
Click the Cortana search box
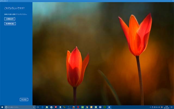tap(20, 107)
